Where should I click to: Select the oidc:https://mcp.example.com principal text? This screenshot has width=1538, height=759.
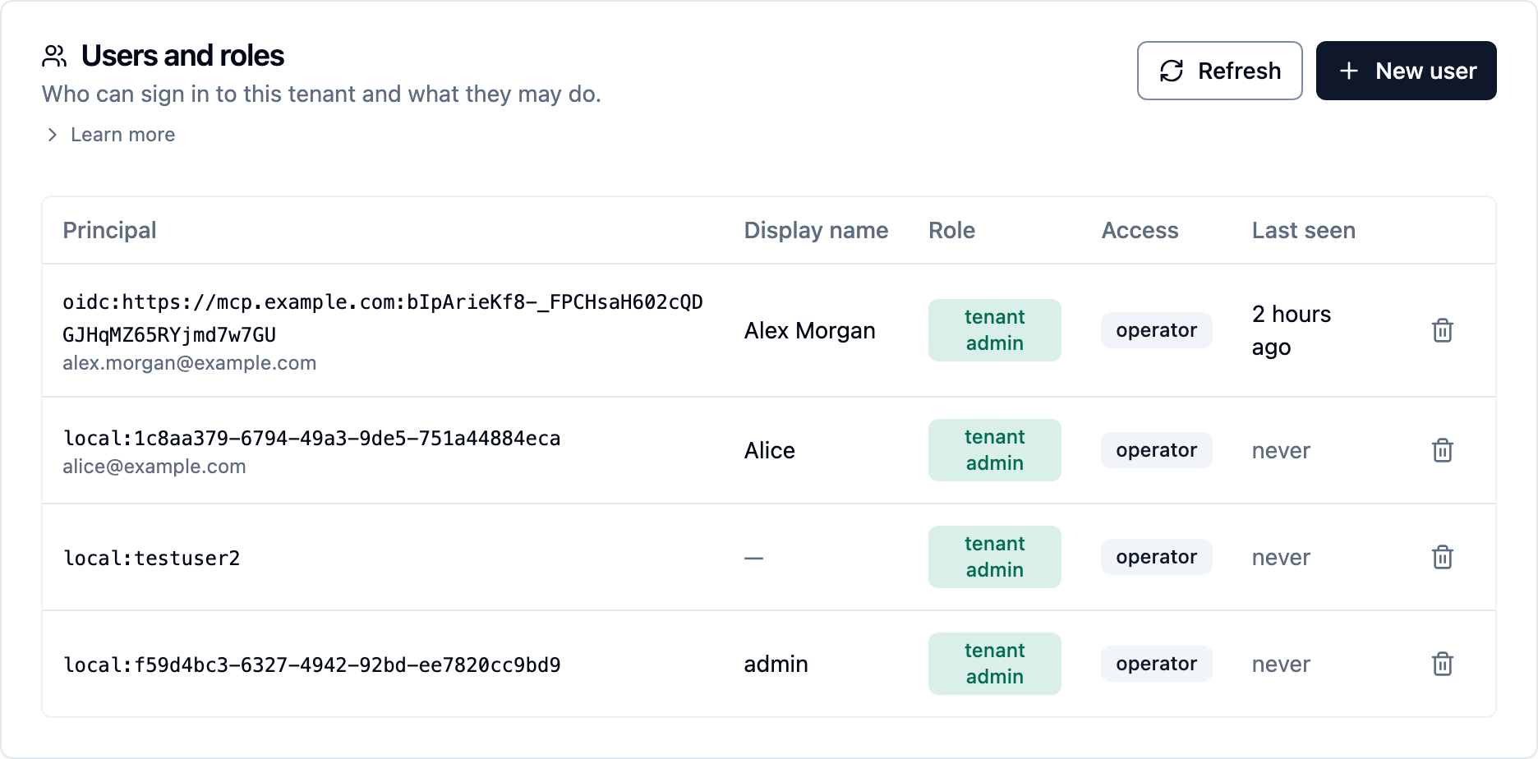click(383, 318)
